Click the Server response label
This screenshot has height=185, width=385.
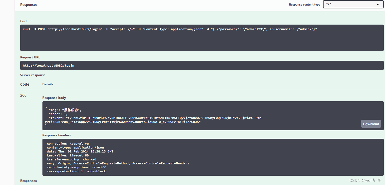[x=33, y=75]
